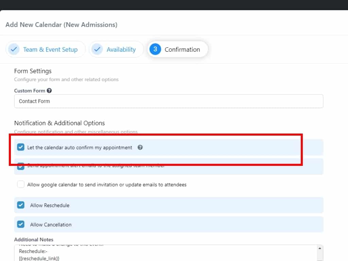The height and width of the screenshot is (261, 348).
Task: Go to Team & Event Setup step
Action: [50, 50]
